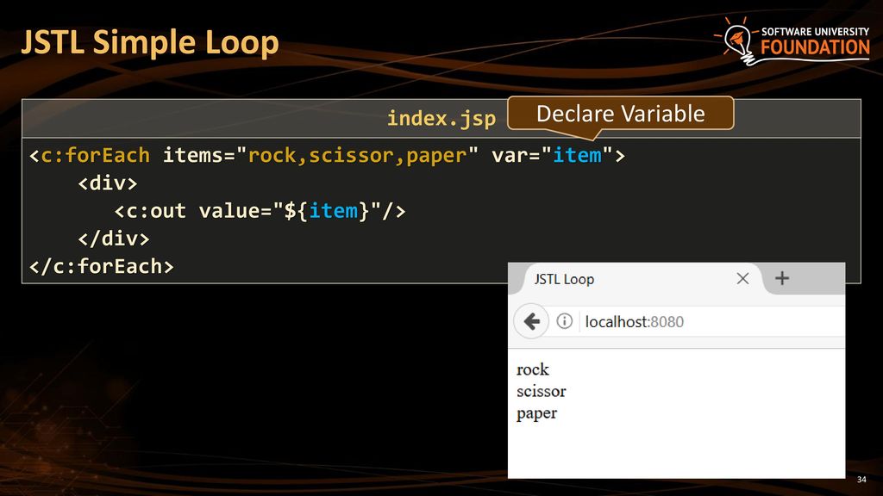
Task: Click the JSTL Simple Loop title
Action: tap(150, 43)
